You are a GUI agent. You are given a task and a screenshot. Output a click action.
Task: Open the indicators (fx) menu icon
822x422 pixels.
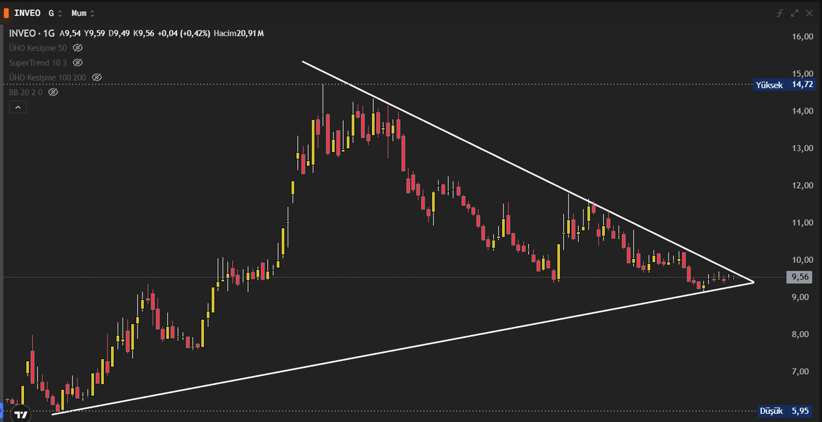[780, 13]
